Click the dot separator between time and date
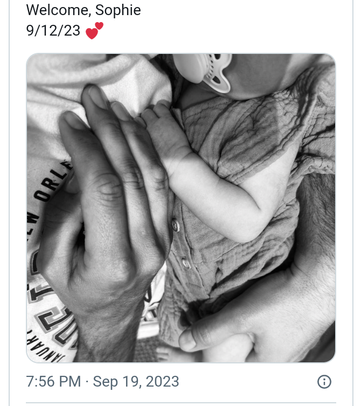The height and width of the screenshot is (406, 361). 87,382
